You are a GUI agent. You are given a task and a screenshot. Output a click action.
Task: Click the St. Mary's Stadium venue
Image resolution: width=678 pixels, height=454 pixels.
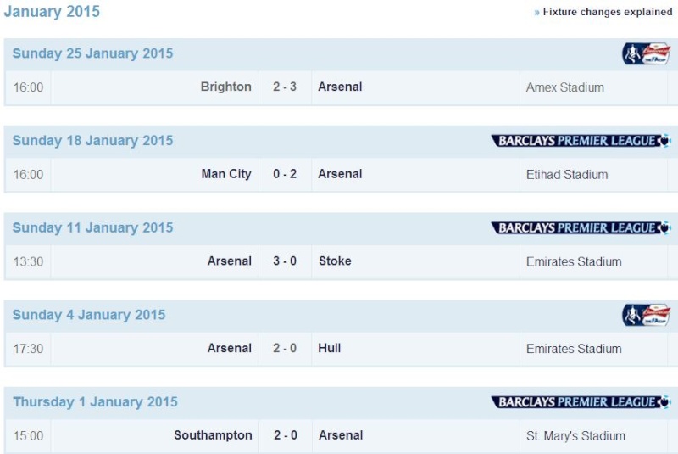tap(575, 436)
